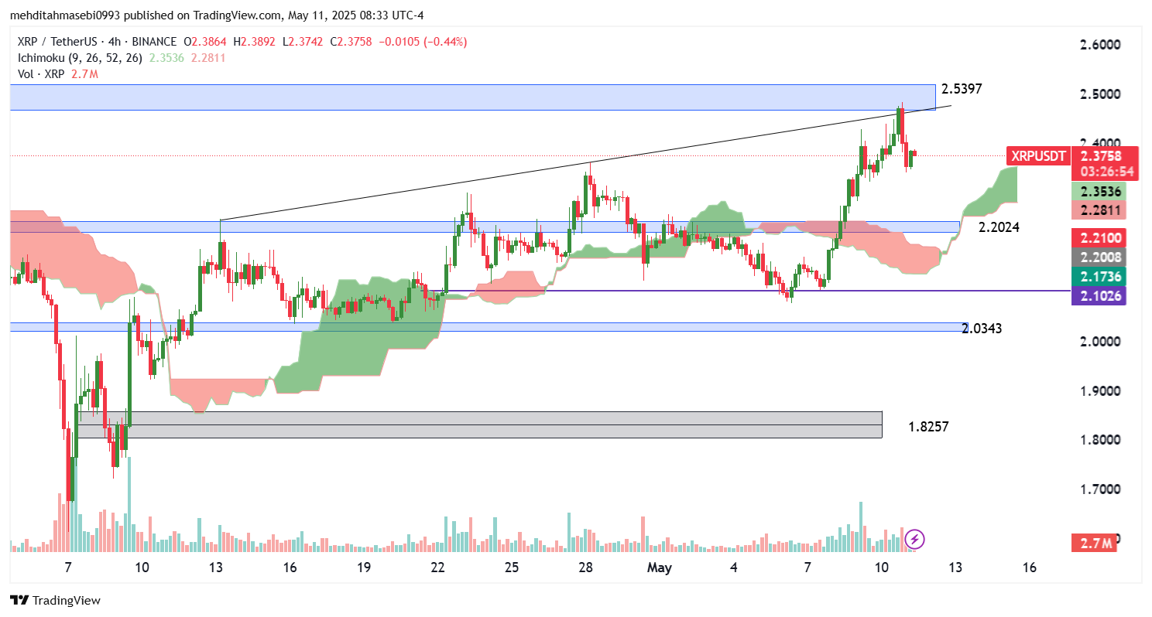Select the ascending black trend line
1152x617 pixels.
tap(585, 162)
